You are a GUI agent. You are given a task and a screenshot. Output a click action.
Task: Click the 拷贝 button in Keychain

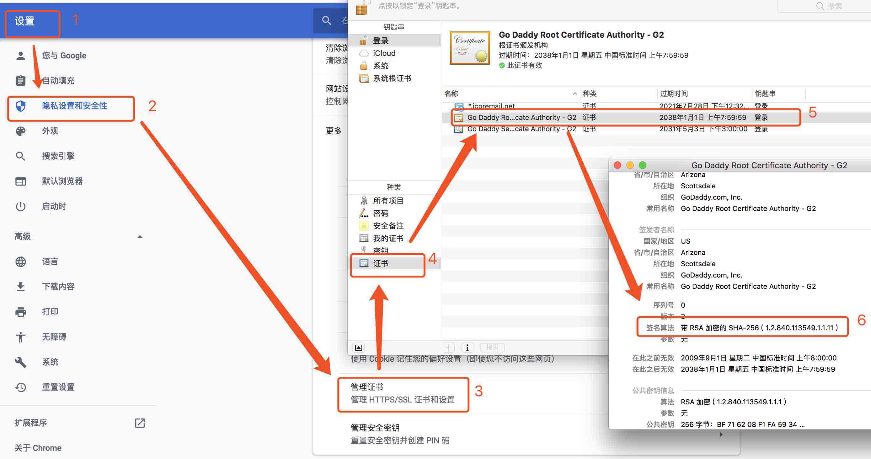pos(492,347)
